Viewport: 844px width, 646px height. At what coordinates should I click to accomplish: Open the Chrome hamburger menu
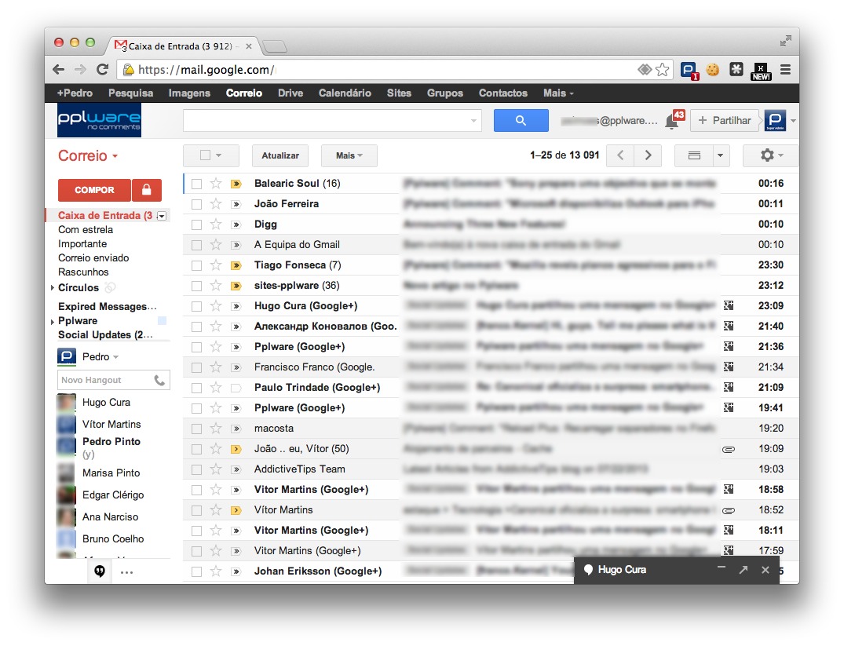tap(785, 69)
